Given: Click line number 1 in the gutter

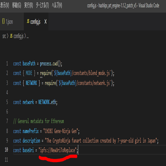Looking at the screenshot, I should tap(7, 63).
